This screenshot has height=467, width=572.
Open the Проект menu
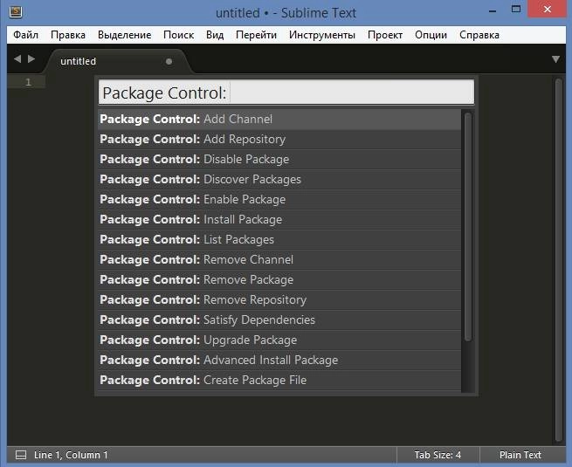(385, 35)
